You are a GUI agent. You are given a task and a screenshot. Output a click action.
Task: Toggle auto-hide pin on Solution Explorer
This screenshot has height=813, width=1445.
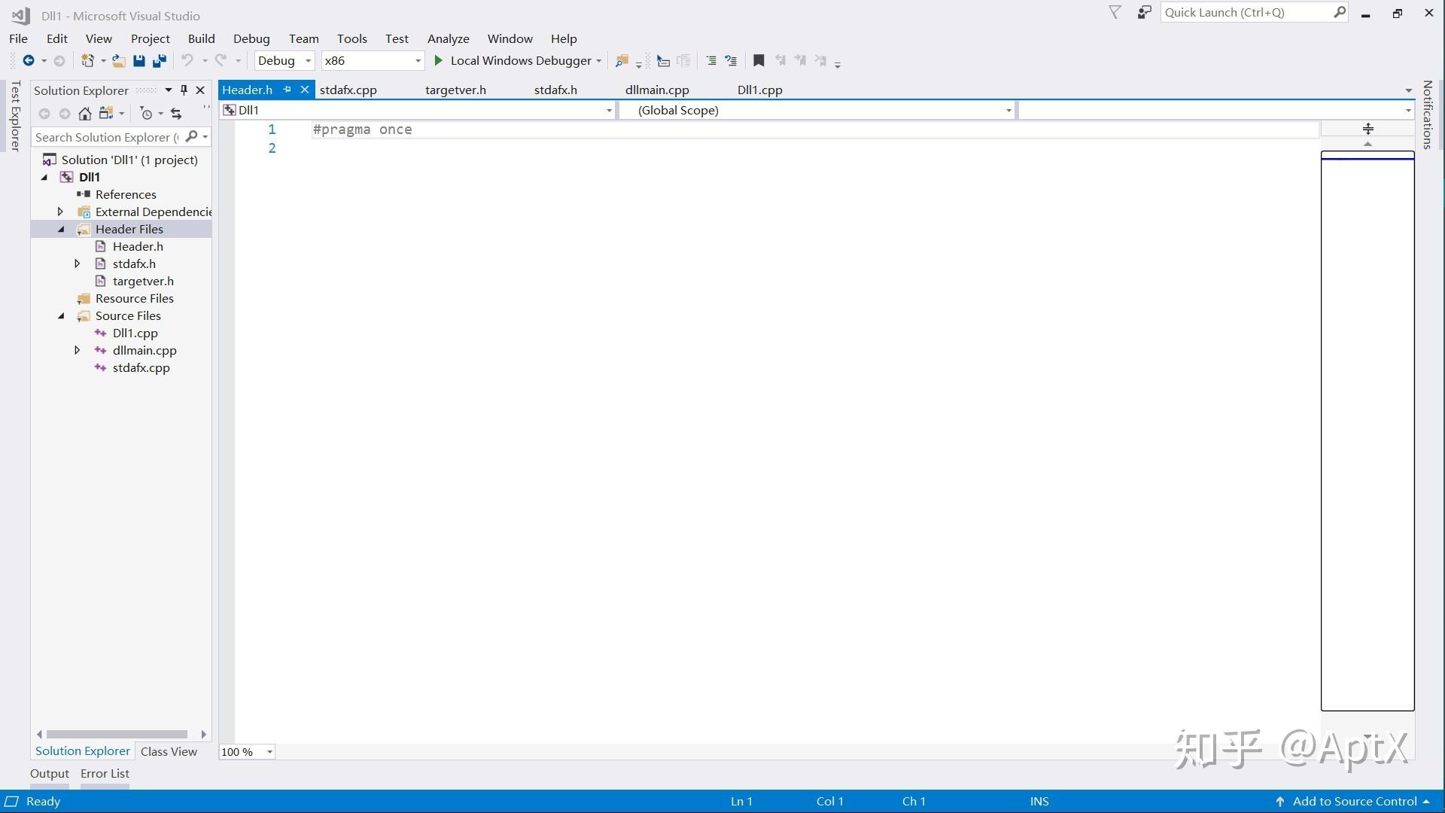click(184, 90)
